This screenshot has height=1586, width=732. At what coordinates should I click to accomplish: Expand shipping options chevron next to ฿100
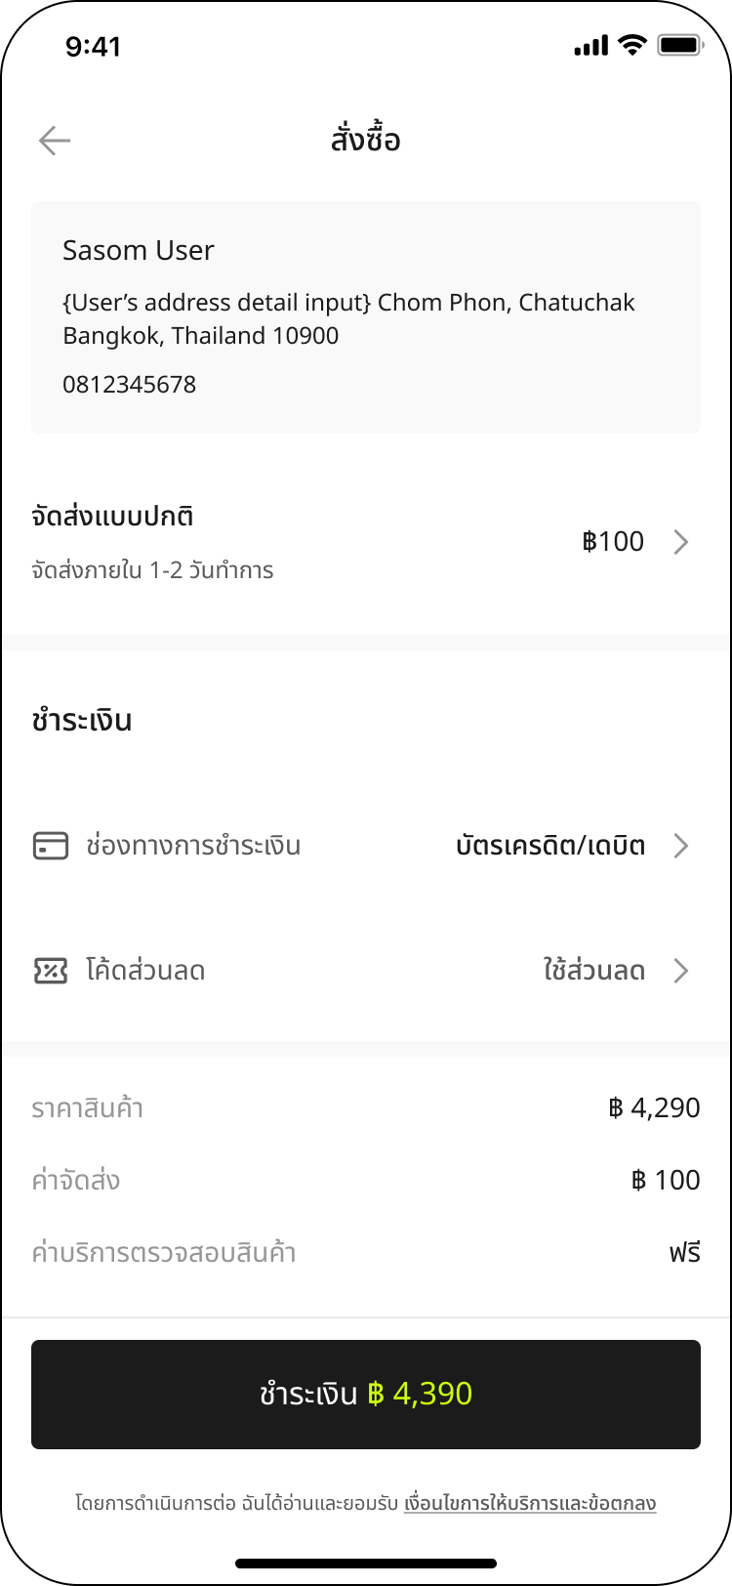point(681,542)
